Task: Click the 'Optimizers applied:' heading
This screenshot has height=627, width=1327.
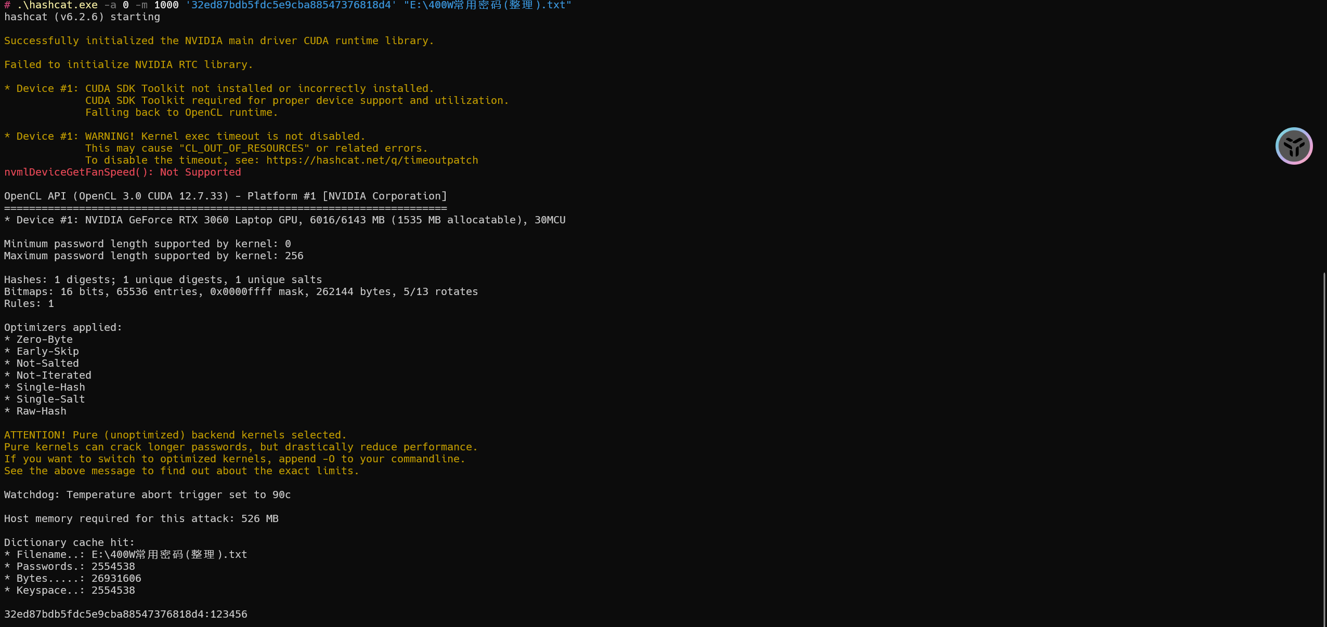Action: click(63, 327)
